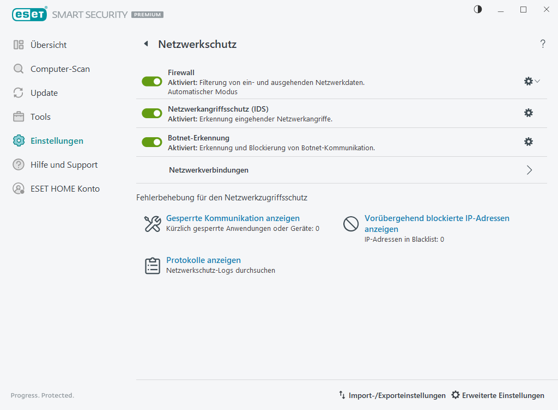Open Firewall settings gear icon

click(528, 81)
